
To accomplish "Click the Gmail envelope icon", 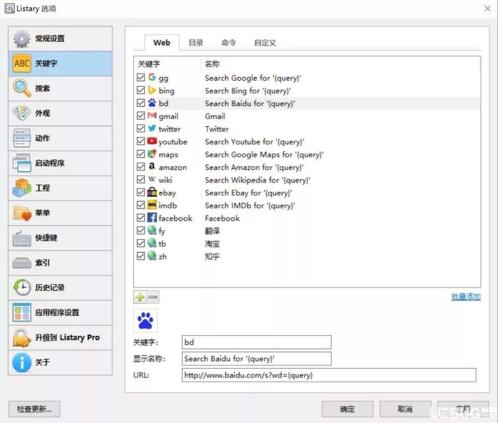I will (x=152, y=116).
